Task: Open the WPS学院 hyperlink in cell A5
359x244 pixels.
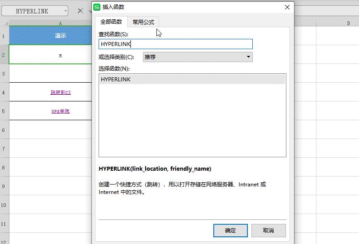Action: pyautogui.click(x=61, y=111)
